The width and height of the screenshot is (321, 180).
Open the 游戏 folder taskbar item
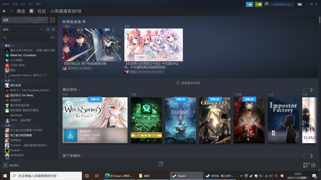click(x=152, y=176)
